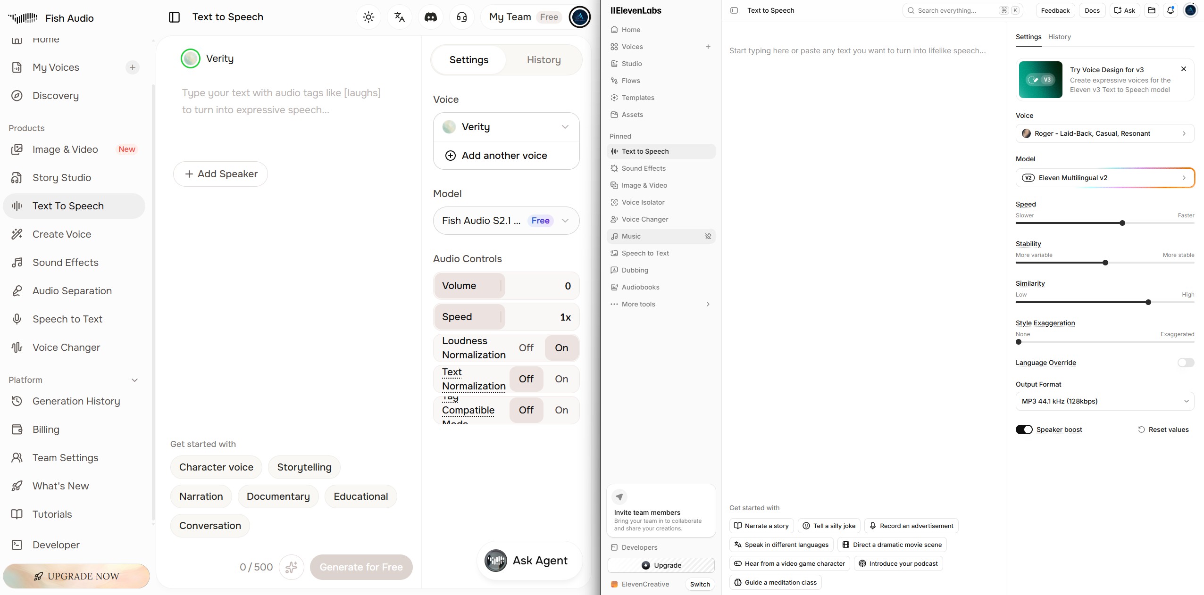Set Tag Compatible Mode to Off
Screen dimensions: 1204x595
click(x=526, y=410)
